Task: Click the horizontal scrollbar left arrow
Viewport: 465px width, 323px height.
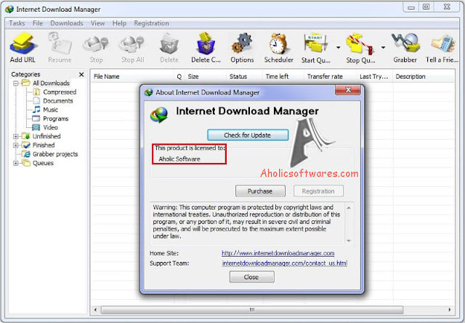Action: (x=95, y=310)
